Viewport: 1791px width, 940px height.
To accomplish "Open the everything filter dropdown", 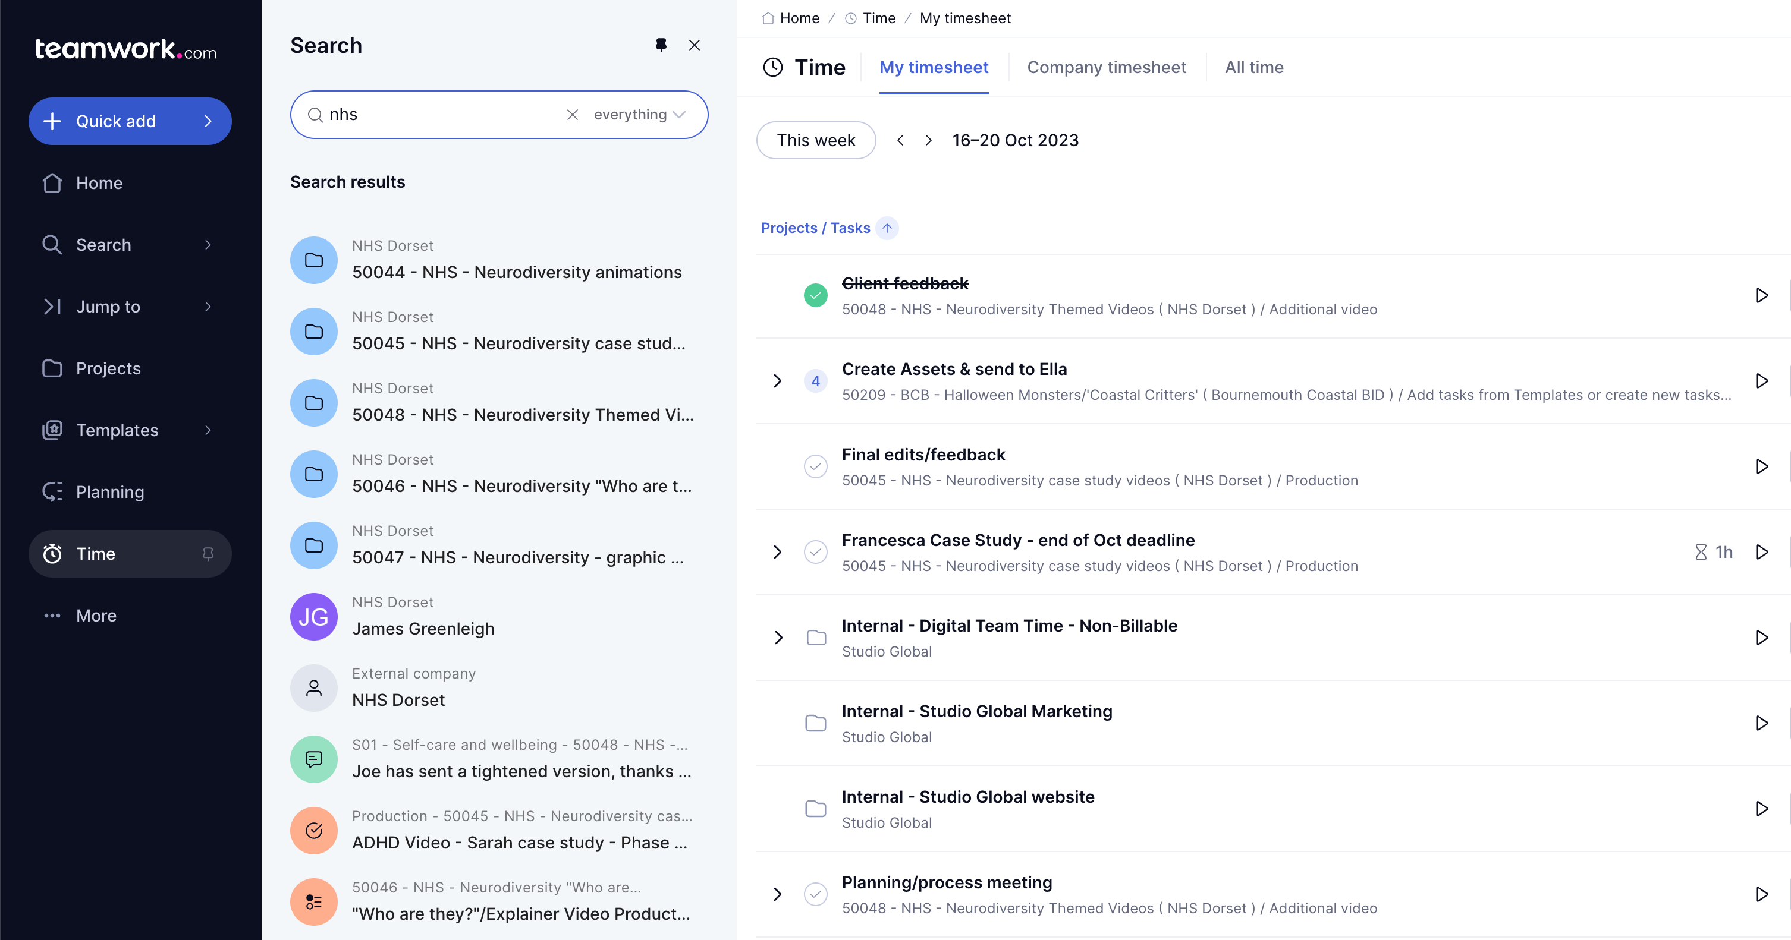I will click(x=639, y=115).
